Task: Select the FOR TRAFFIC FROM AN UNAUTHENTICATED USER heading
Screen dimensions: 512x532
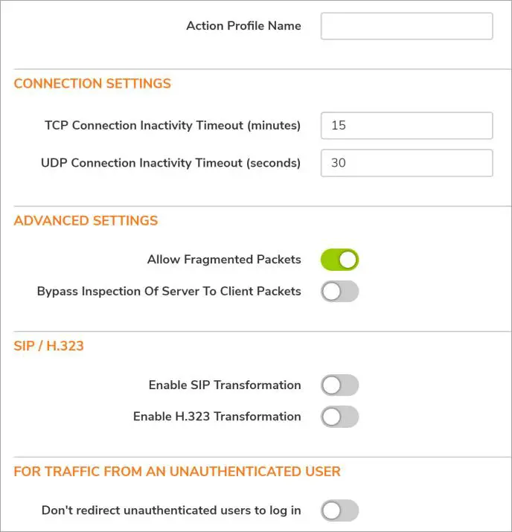Action: point(177,472)
